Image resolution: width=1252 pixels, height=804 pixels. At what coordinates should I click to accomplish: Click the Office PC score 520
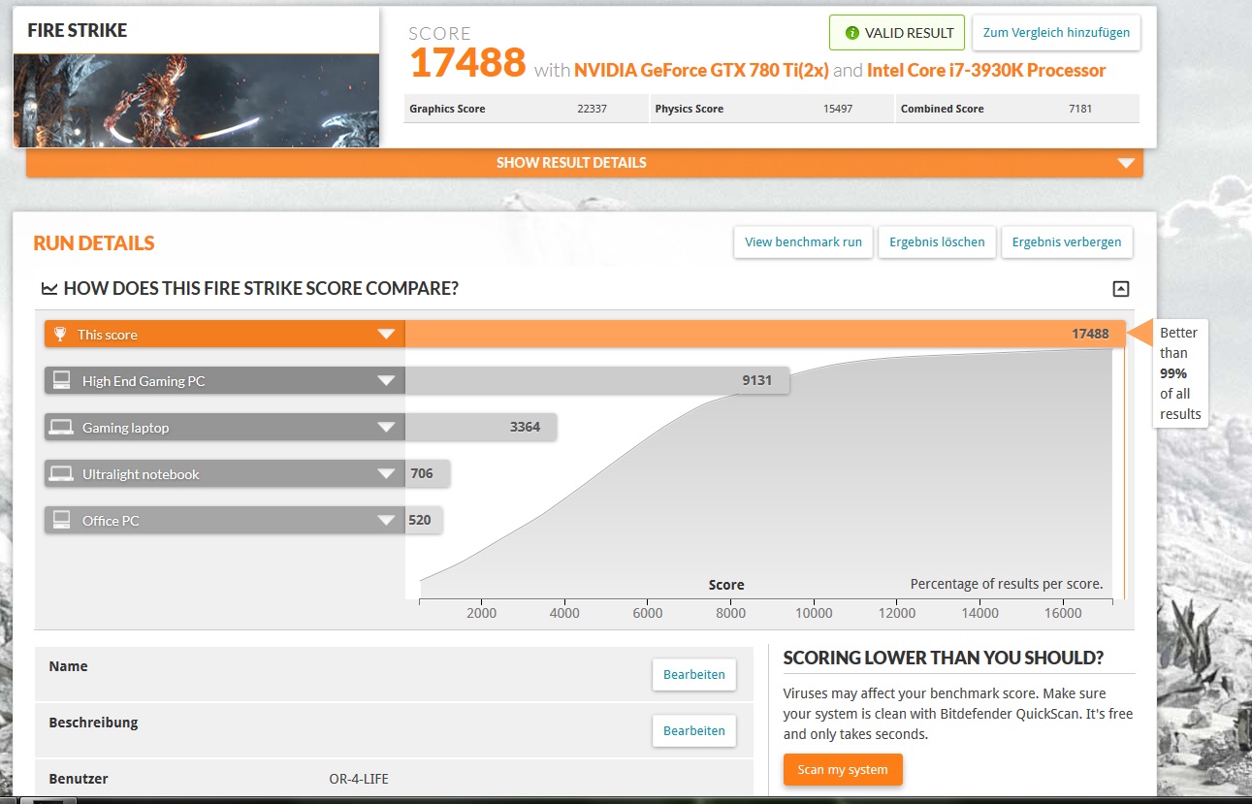pyautogui.click(x=420, y=520)
